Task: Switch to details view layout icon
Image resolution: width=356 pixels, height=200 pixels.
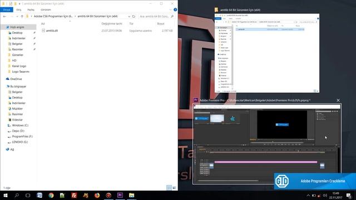Action: 169,188
